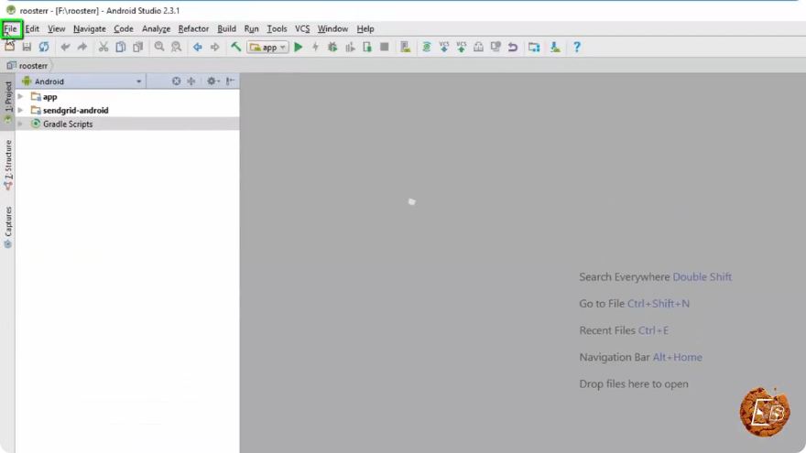Open the Refactor menu

pos(193,28)
